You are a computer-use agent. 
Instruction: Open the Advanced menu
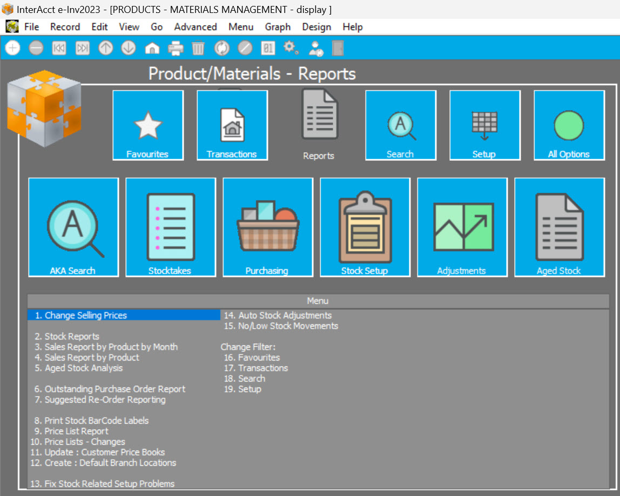click(196, 27)
